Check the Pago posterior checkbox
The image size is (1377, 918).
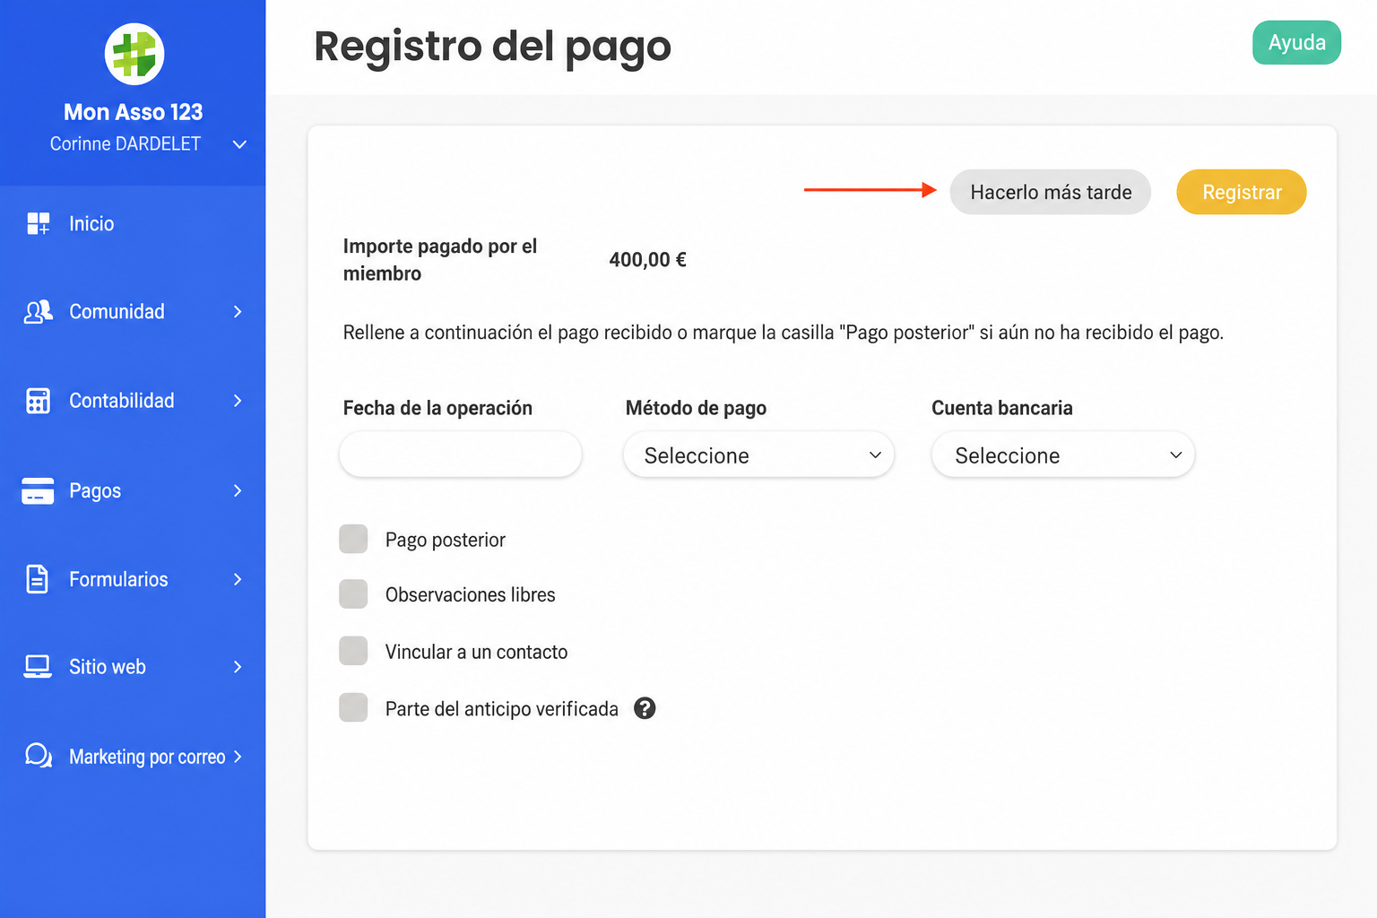[x=353, y=539]
